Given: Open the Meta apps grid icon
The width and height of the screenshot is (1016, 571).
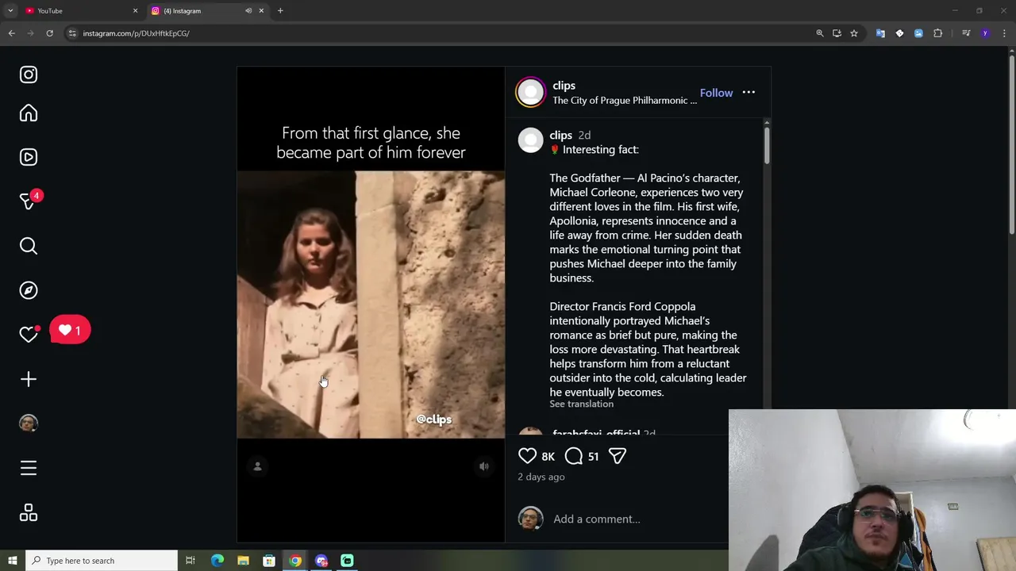Looking at the screenshot, I should pos(29,513).
